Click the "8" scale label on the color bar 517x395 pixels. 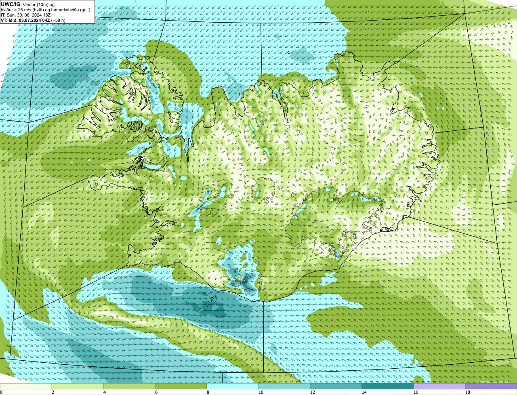pos(208,392)
